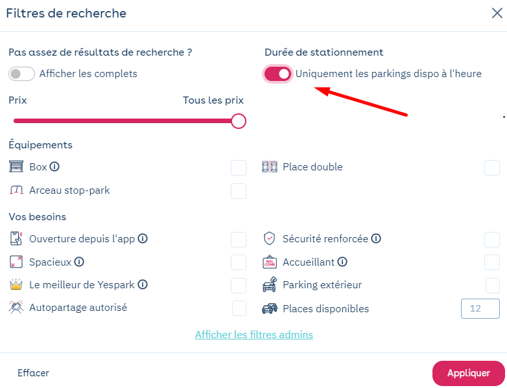507x388 pixels.
Task: Click the Places disponibles number field
Action: point(480,308)
